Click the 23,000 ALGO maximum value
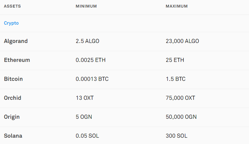Image resolution: width=249 pixels, height=144 pixels. [182, 41]
